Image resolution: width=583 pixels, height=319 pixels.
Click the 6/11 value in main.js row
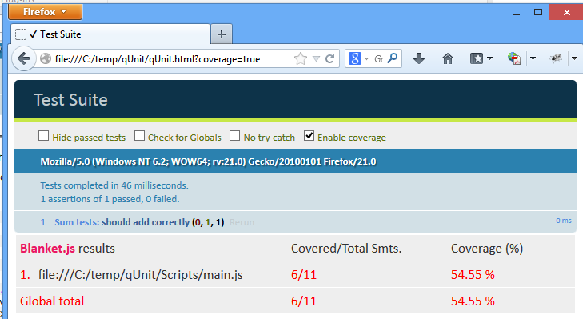pos(304,275)
